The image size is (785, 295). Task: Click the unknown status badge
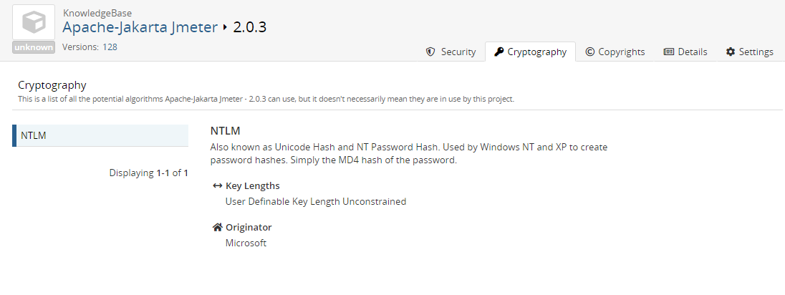pos(33,47)
